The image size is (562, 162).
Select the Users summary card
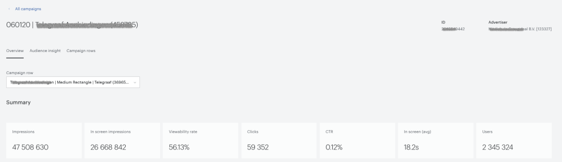tap(514, 140)
